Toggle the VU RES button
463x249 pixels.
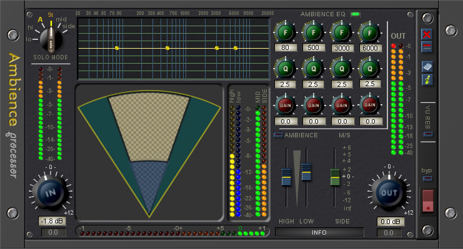pyautogui.click(x=427, y=134)
